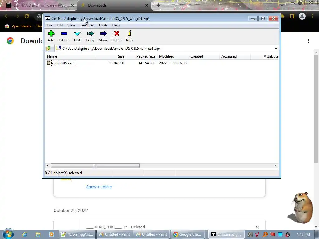Click the left arrow of the horizontal scrollbar

pos(48,166)
